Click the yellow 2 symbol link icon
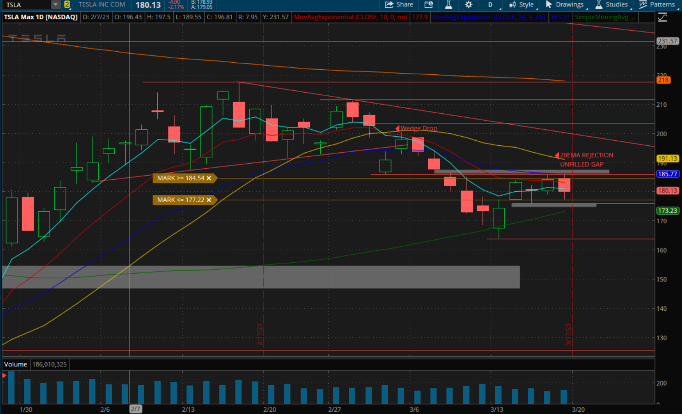Screen dimensions: 682x414 (67, 5)
